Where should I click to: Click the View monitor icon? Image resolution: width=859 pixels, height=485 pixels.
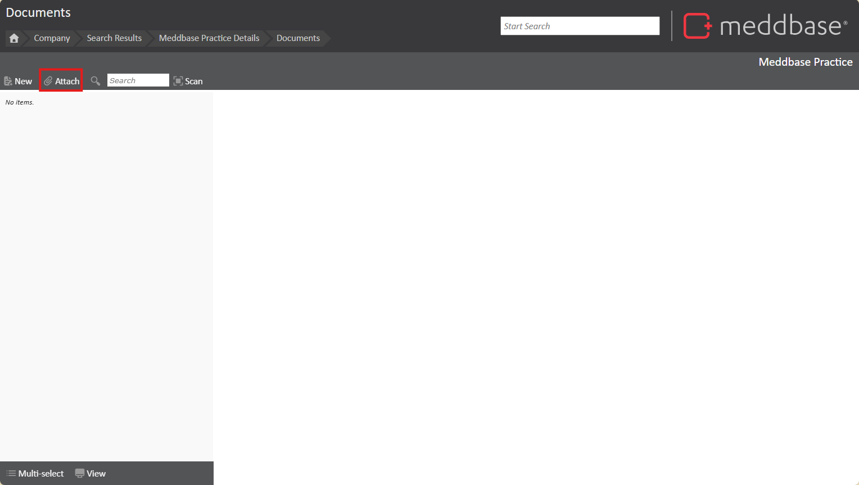click(x=80, y=474)
